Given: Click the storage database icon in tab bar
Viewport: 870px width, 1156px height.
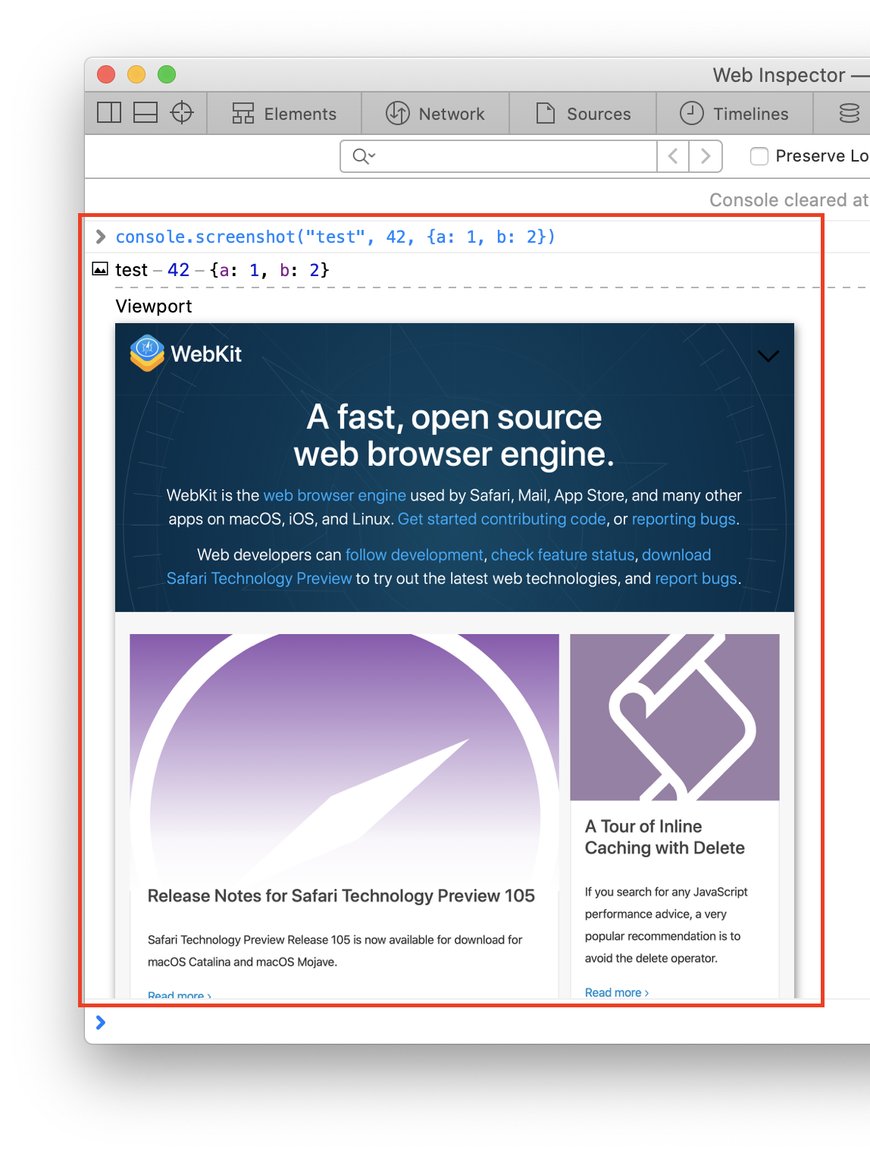Looking at the screenshot, I should [x=849, y=114].
